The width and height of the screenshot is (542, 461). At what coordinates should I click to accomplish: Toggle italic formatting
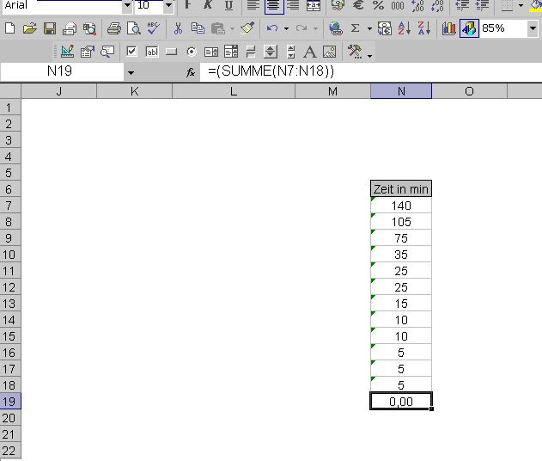click(x=208, y=5)
